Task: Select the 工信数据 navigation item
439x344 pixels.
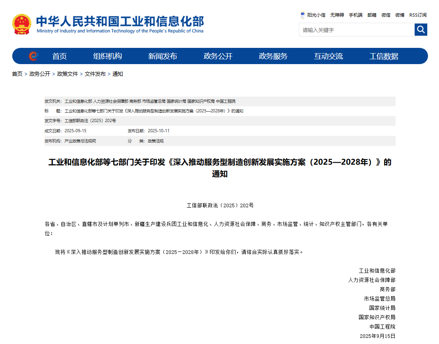Action: point(383,56)
